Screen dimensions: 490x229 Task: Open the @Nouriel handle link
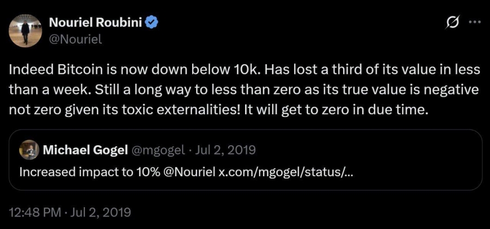pos(76,39)
